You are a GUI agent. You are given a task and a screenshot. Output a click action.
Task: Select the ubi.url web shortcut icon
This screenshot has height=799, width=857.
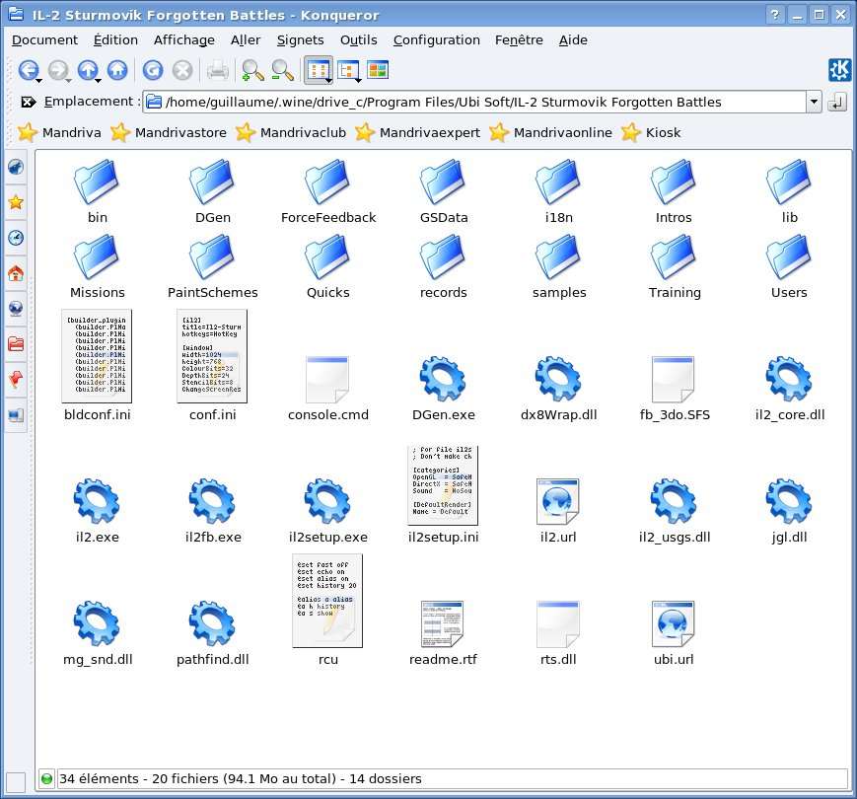pos(674,623)
